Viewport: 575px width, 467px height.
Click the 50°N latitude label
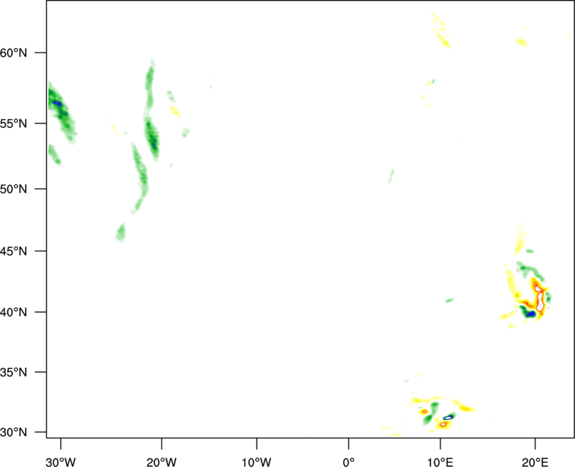pos(14,189)
